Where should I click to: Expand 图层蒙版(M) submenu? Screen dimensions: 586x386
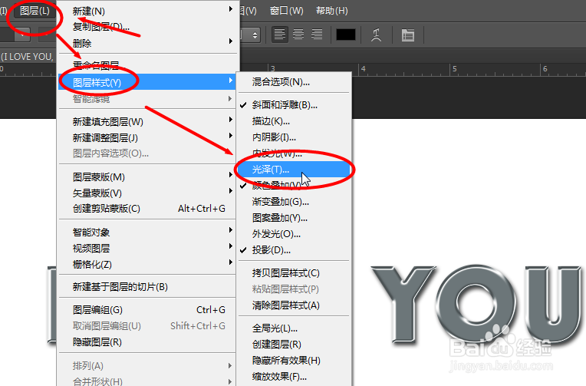click(147, 177)
